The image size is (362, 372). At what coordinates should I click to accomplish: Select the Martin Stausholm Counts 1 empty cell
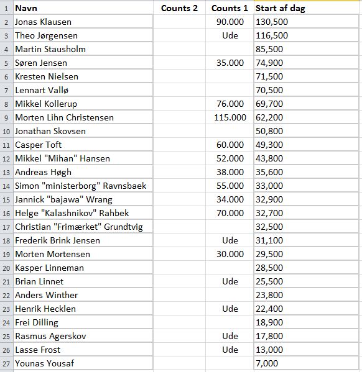(x=230, y=49)
